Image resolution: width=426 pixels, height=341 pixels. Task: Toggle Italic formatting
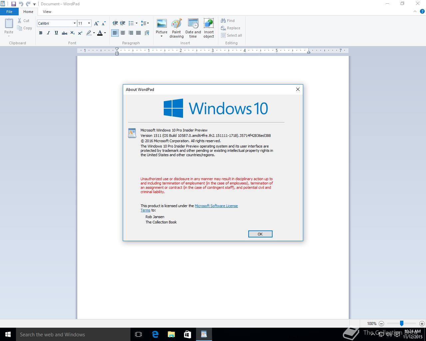tap(48, 33)
